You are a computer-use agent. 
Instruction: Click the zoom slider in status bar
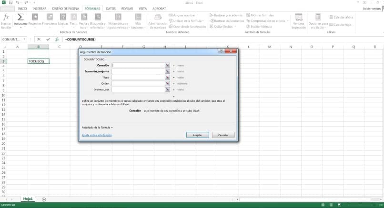360,205
